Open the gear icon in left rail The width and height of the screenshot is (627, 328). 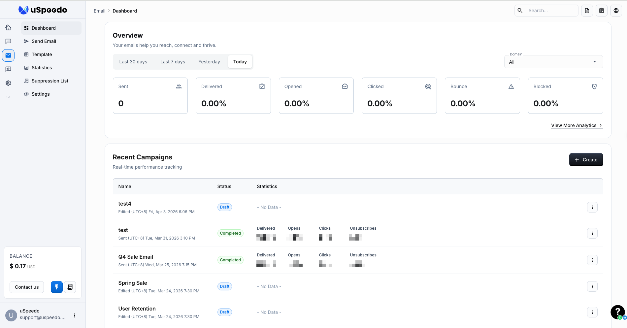(x=8, y=83)
